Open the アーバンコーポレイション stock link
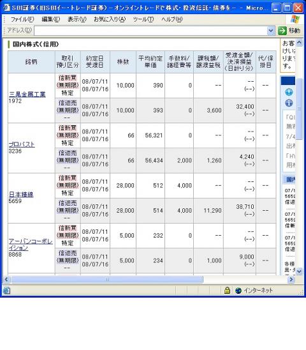306x350 pixels. [x=31, y=245]
